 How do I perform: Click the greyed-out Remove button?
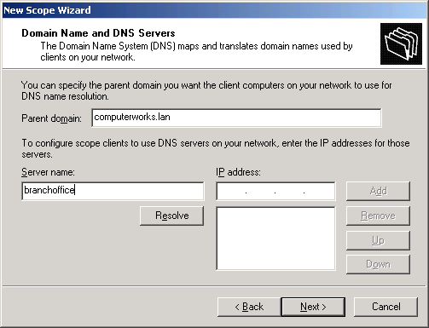378,216
